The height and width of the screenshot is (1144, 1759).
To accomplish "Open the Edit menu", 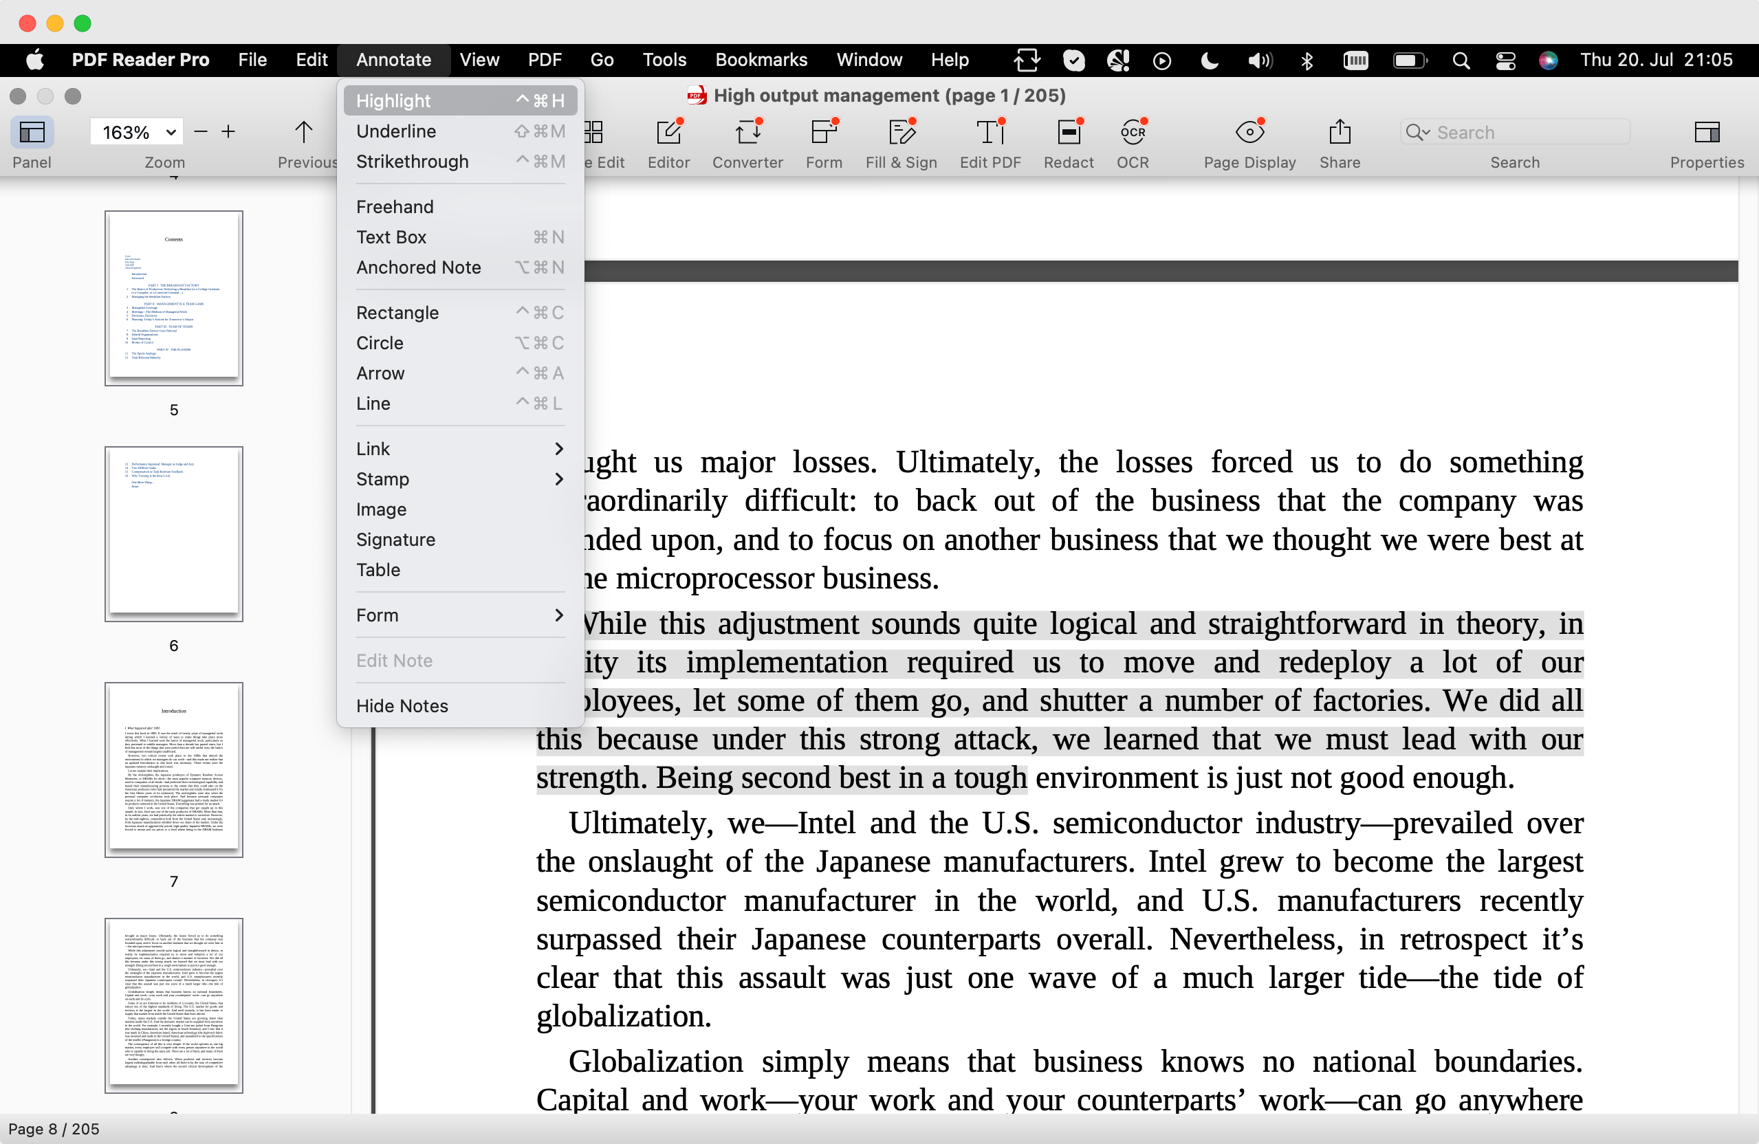I will tap(311, 60).
